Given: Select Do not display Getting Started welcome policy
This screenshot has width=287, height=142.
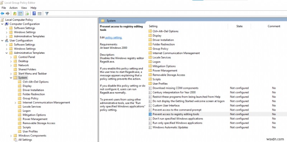Looking at the screenshot, I should [189, 101].
